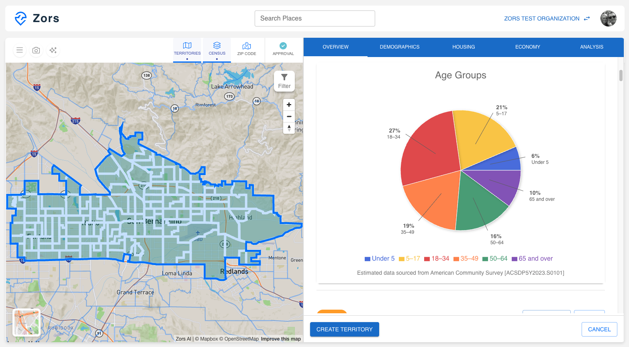This screenshot has height=347, width=629.
Task: Click the Improve this map link
Action: tap(281, 339)
